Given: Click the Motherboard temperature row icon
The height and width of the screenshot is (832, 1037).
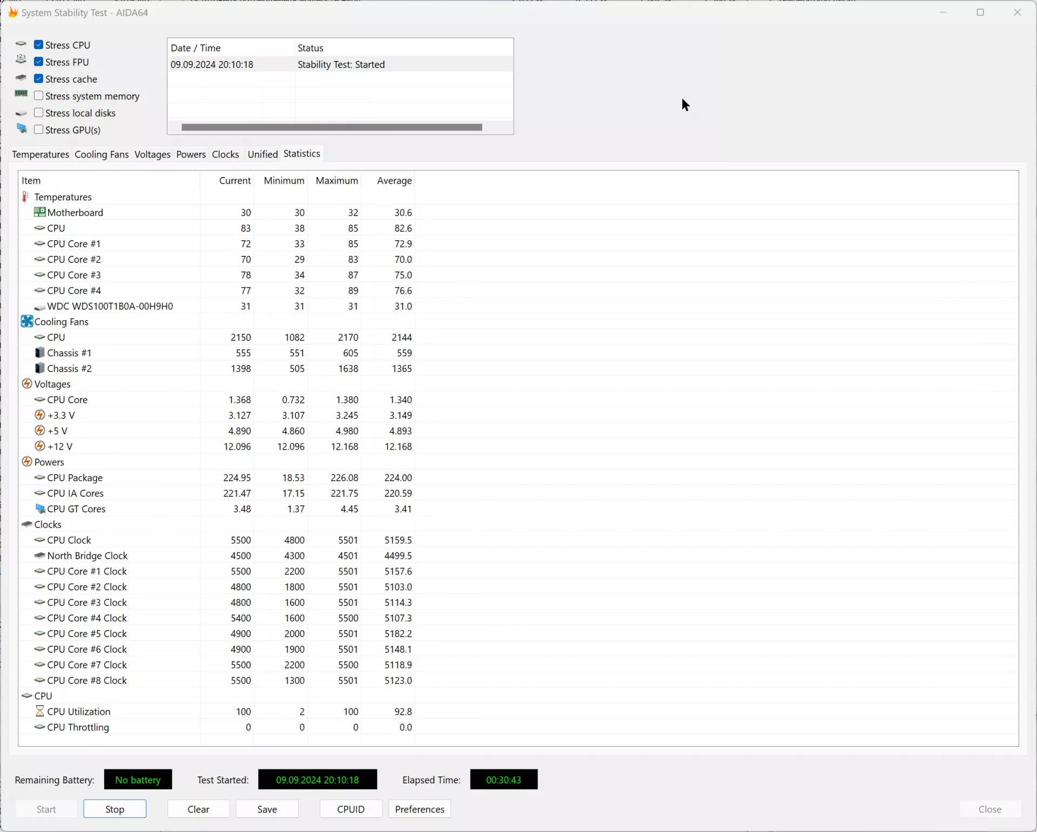Looking at the screenshot, I should coord(39,212).
